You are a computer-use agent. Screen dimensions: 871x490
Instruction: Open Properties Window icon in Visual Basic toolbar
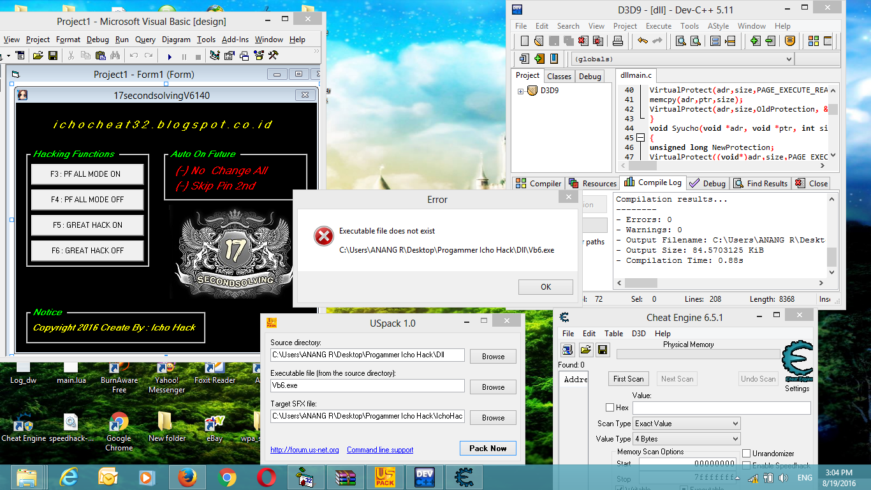pyautogui.click(x=230, y=56)
